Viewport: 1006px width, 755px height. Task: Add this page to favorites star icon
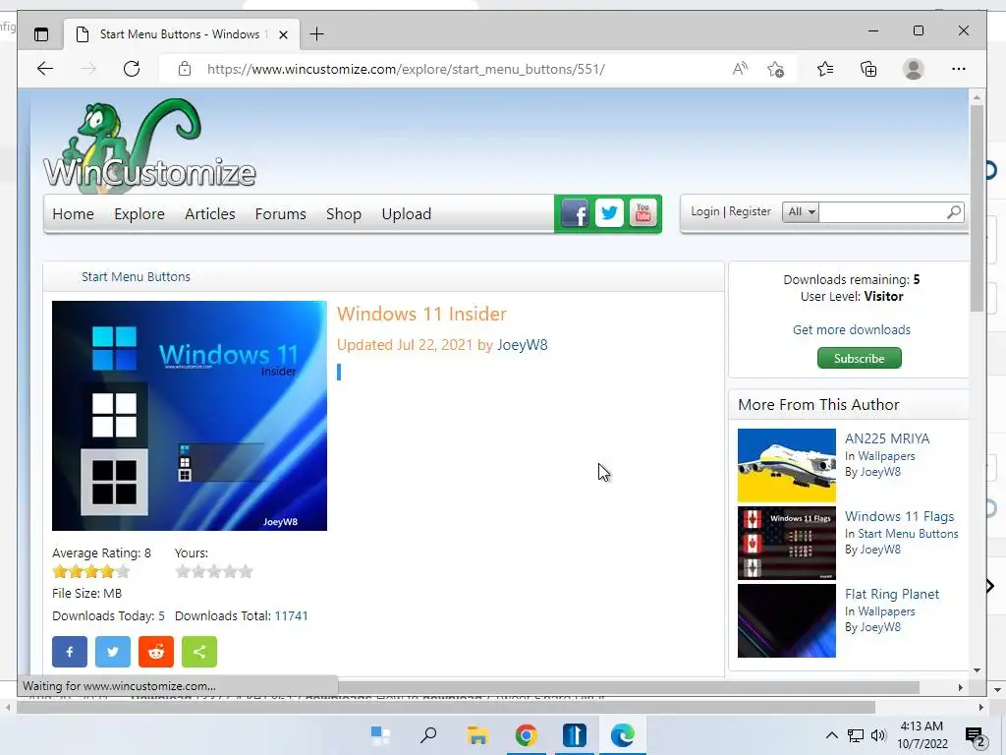[776, 69]
